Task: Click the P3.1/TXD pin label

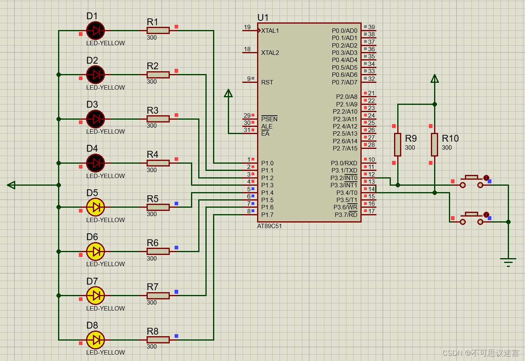Action: pyautogui.click(x=344, y=170)
